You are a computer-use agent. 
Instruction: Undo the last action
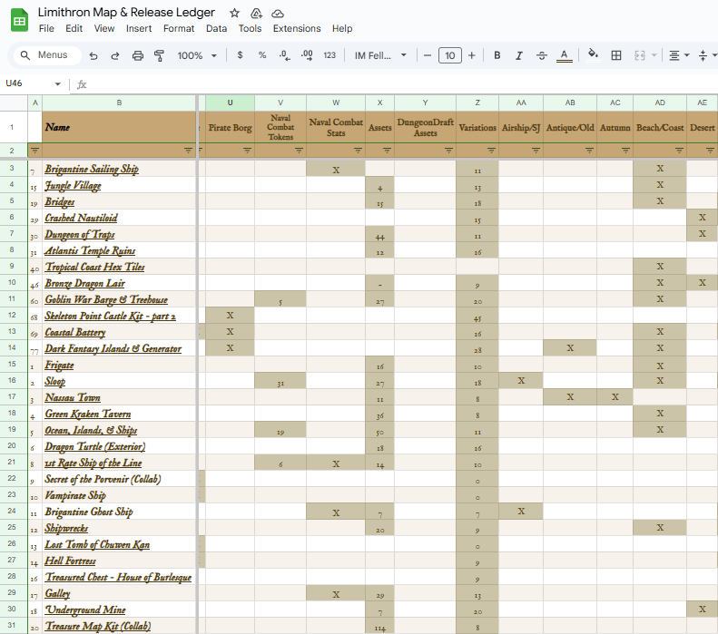click(x=93, y=56)
